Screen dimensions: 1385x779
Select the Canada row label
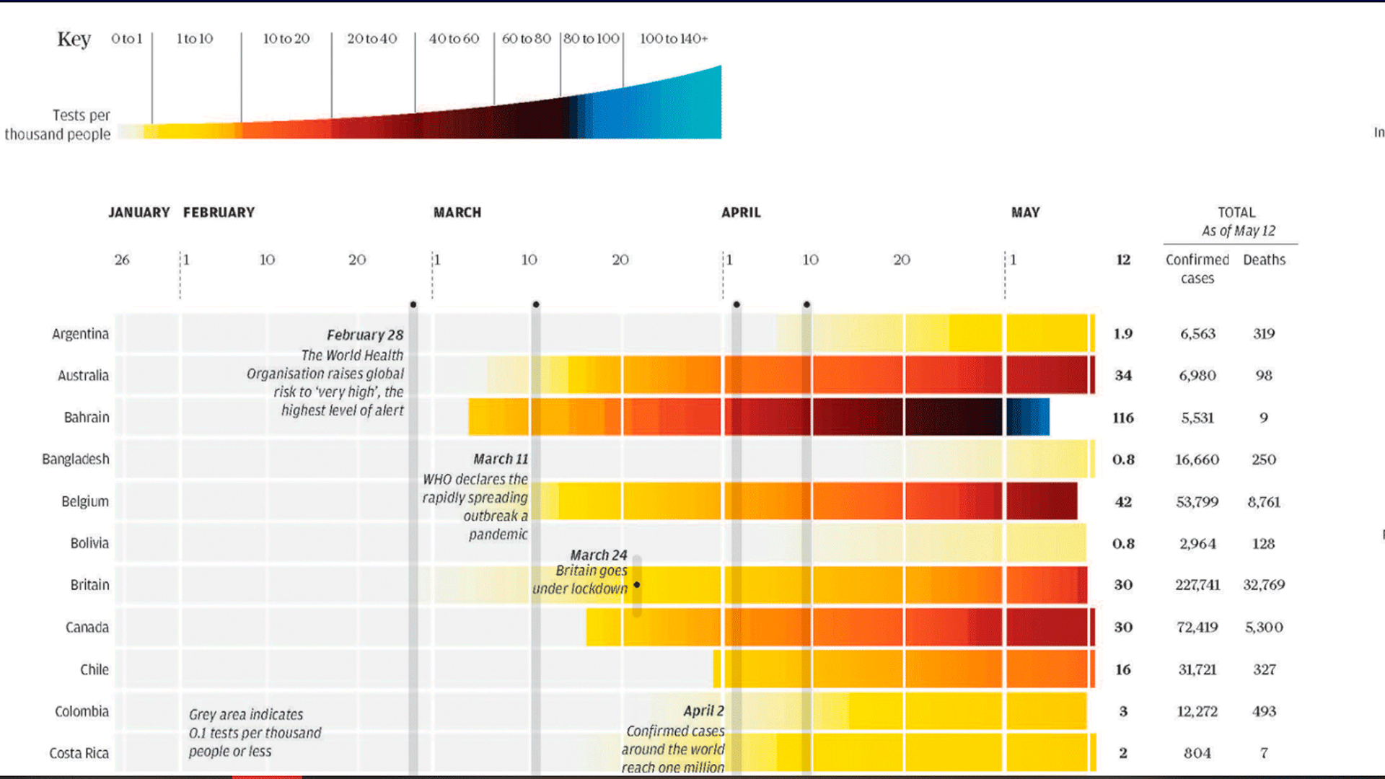click(x=87, y=628)
